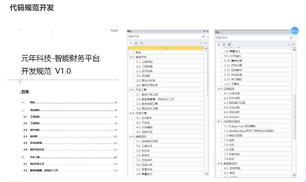
Task: Collapse the 7. 代码格式规范 heading triangle
Action: click(x=218, y=121)
